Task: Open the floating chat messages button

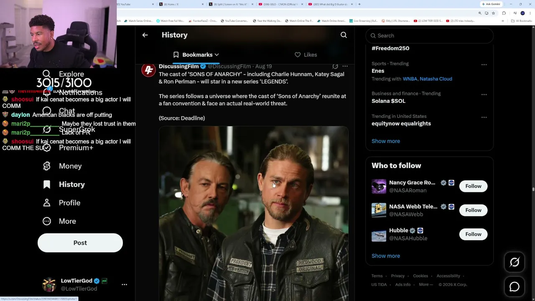Action: (x=515, y=287)
